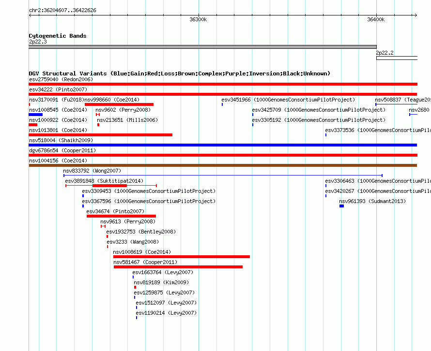Click nsv213651 (Mills2006) label
Image resolution: width=431 pixels, height=351 pixels.
[127, 120]
